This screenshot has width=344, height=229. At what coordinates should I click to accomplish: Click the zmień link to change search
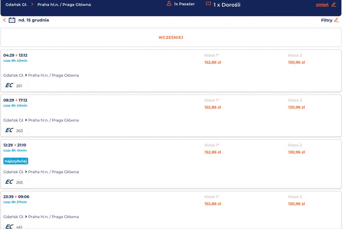[322, 5]
